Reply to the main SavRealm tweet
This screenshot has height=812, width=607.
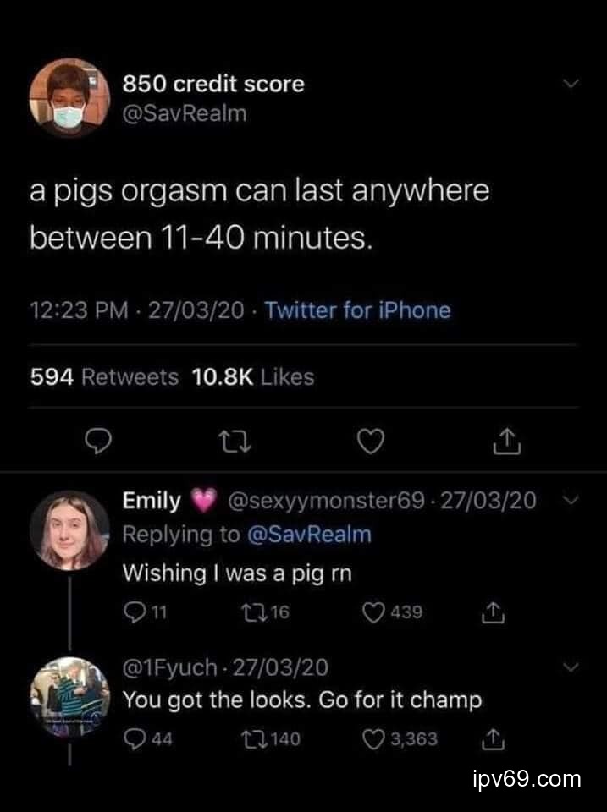[98, 440]
